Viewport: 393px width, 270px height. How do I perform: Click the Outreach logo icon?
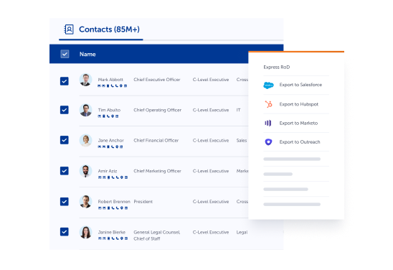click(268, 142)
